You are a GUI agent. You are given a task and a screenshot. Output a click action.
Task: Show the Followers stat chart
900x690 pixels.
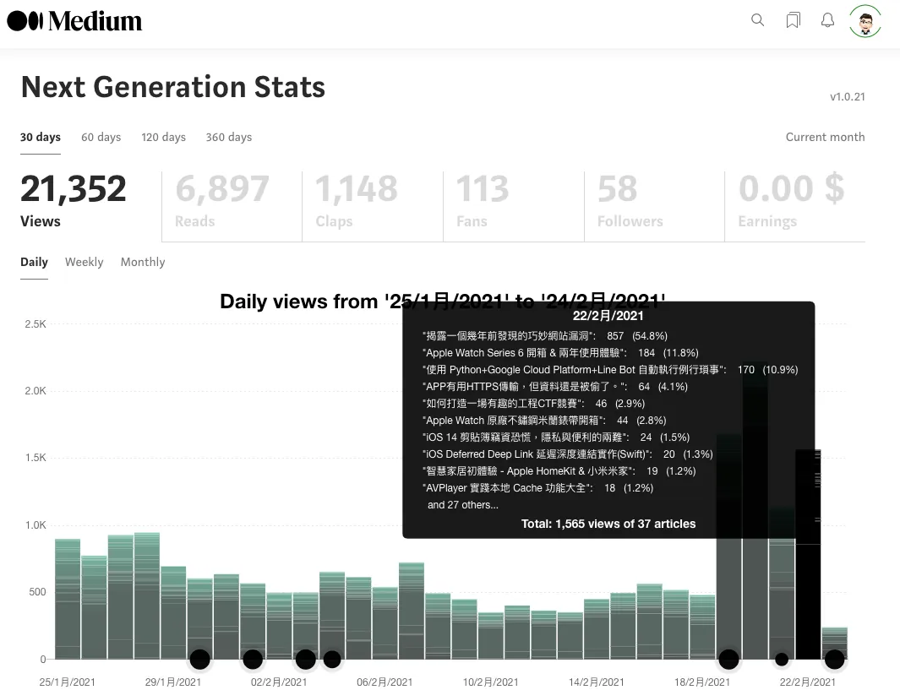pyautogui.click(x=630, y=201)
